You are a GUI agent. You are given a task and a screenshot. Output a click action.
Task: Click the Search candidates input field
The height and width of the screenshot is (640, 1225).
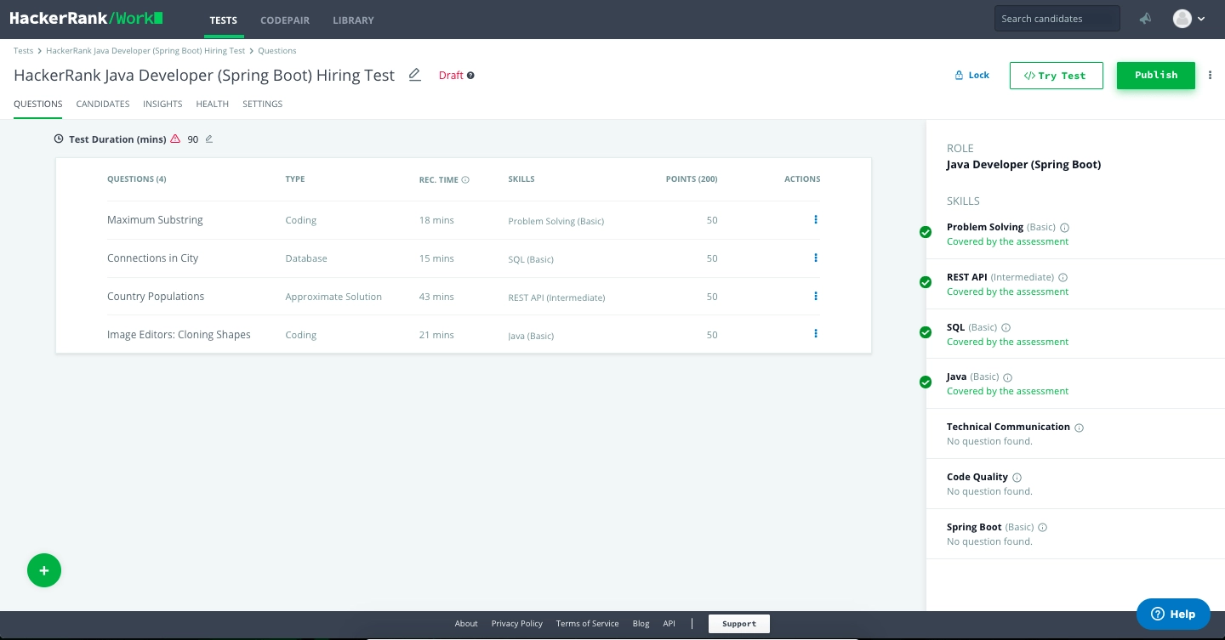pyautogui.click(x=1057, y=19)
